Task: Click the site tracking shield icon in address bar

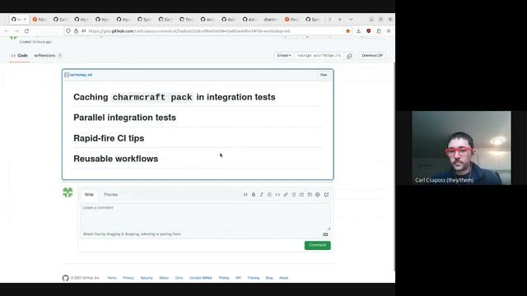Action: click(68, 31)
